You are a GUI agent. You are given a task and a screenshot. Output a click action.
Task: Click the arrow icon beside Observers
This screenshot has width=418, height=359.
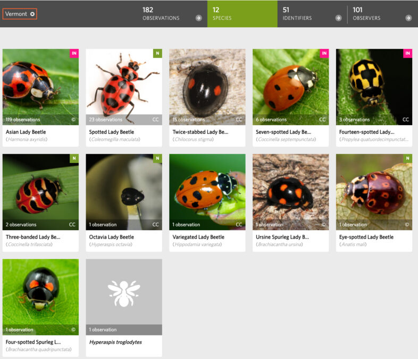(x=408, y=18)
